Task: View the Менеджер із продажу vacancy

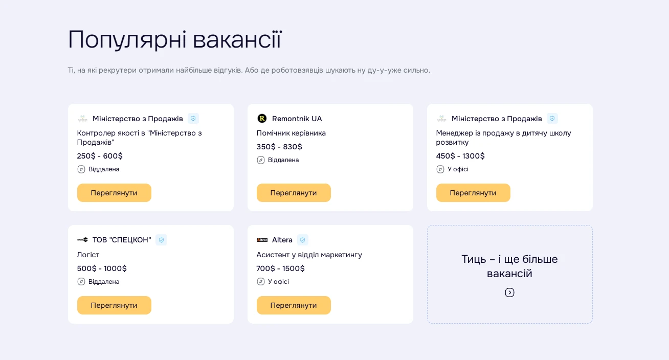Action: tap(473, 193)
